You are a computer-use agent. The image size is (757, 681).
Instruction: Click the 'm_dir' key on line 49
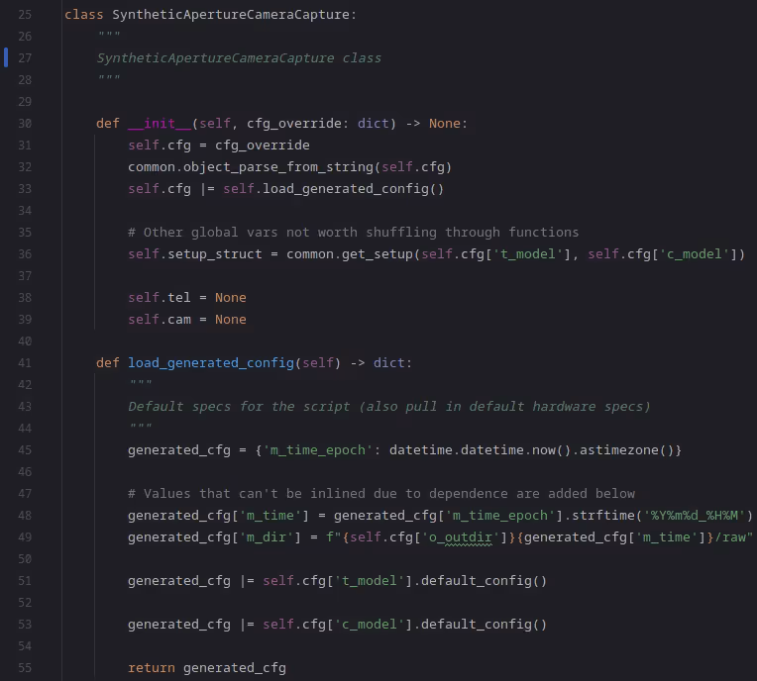click(267, 537)
